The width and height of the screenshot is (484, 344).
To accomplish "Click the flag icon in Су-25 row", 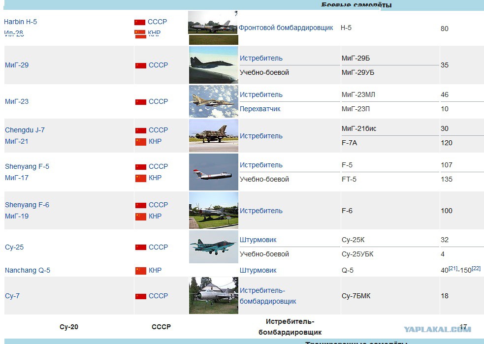I will point(141,248).
